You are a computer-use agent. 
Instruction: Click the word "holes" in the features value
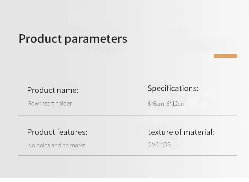tap(43, 145)
